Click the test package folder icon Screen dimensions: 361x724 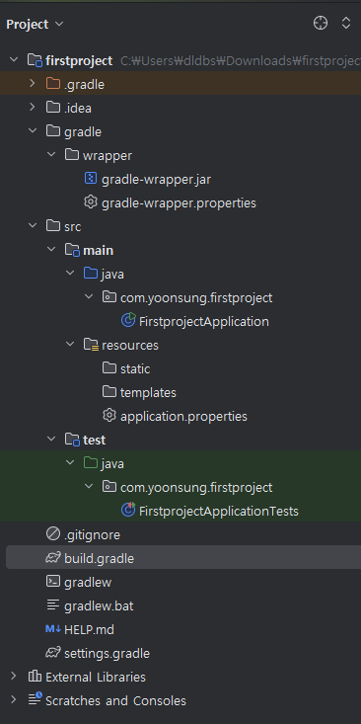[109, 487]
